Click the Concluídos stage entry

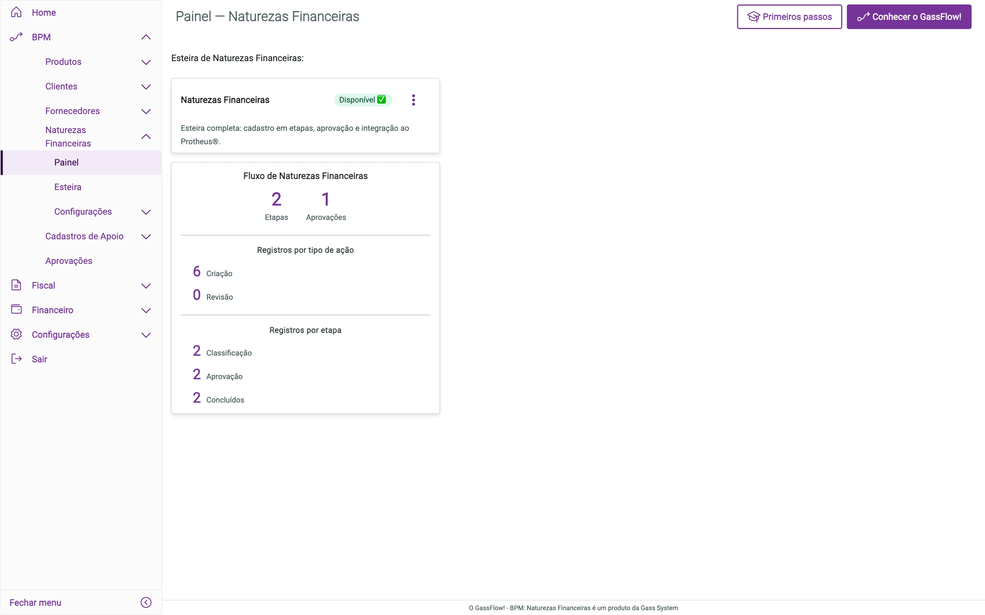click(x=218, y=398)
